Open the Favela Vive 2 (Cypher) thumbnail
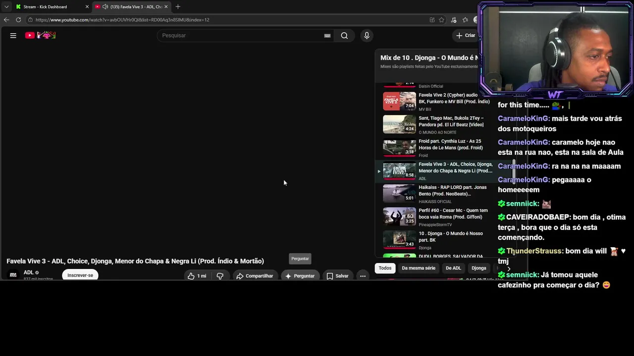The width and height of the screenshot is (634, 356). (x=400, y=101)
